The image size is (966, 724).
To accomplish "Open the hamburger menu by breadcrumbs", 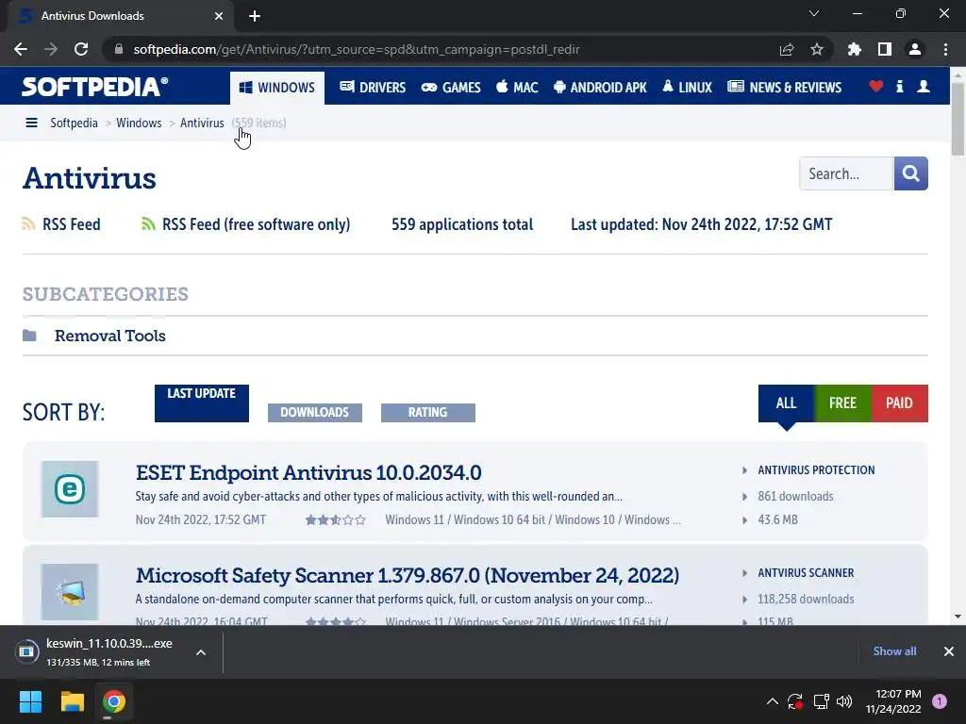I will point(31,123).
